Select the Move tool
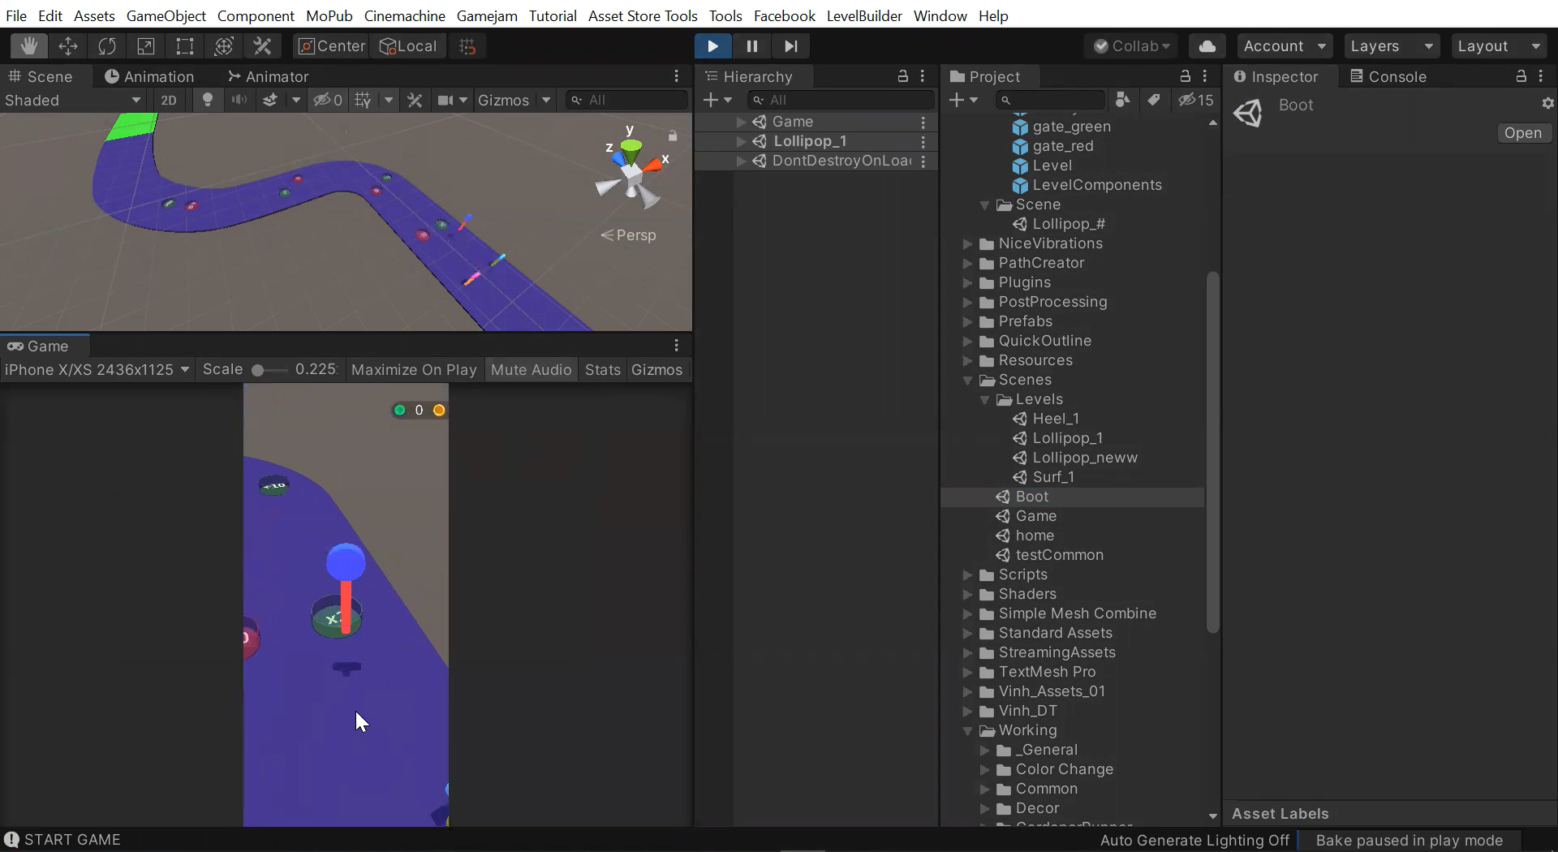 point(68,46)
